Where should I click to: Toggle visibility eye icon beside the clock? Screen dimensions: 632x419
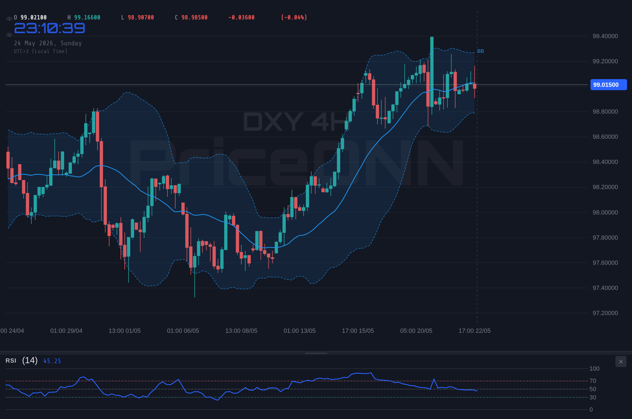[x=9, y=35]
